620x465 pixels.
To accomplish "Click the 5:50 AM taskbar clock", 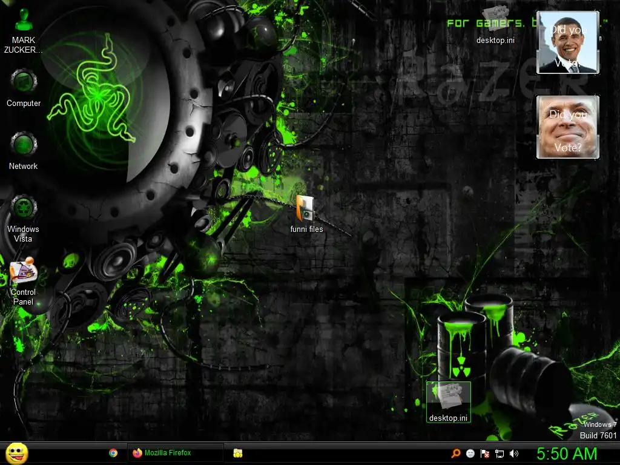I will pos(567,453).
